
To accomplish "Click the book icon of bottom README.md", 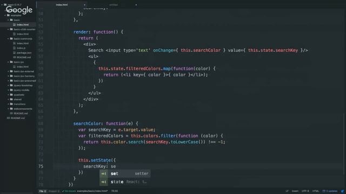I will coord(8,118).
